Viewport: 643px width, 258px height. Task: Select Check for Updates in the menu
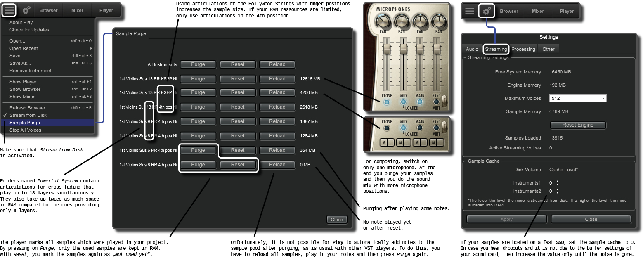pos(48,30)
